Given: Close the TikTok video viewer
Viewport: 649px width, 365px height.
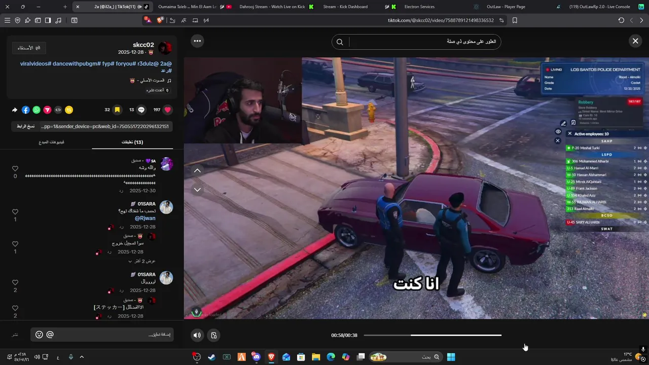Looking at the screenshot, I should [635, 41].
